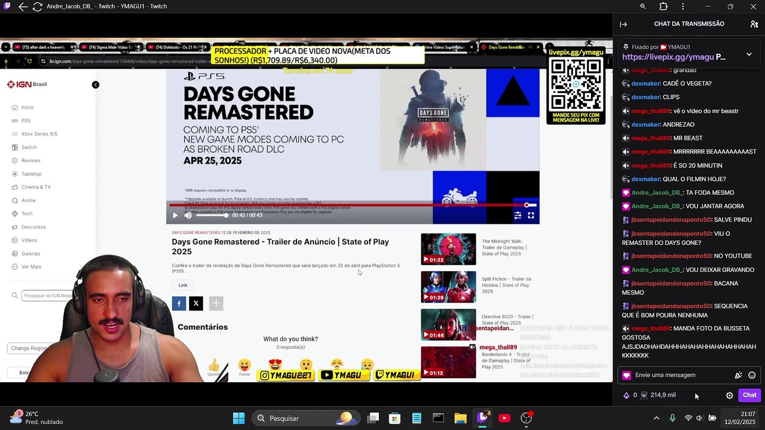Open 'Descontos' in the IGN sidebar
Image resolution: width=765 pixels, height=430 pixels.
tap(33, 227)
